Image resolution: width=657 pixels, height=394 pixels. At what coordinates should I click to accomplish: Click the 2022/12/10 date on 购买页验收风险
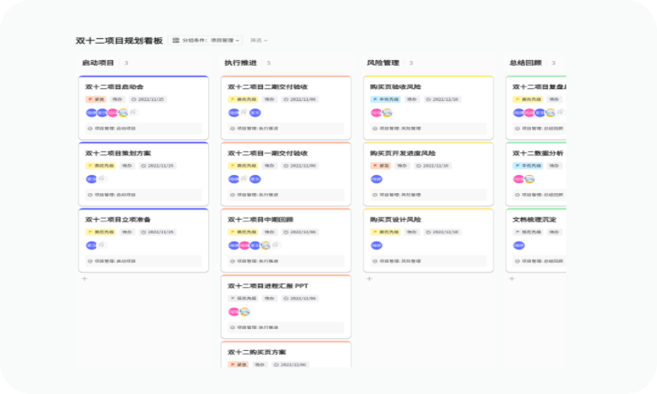click(443, 99)
